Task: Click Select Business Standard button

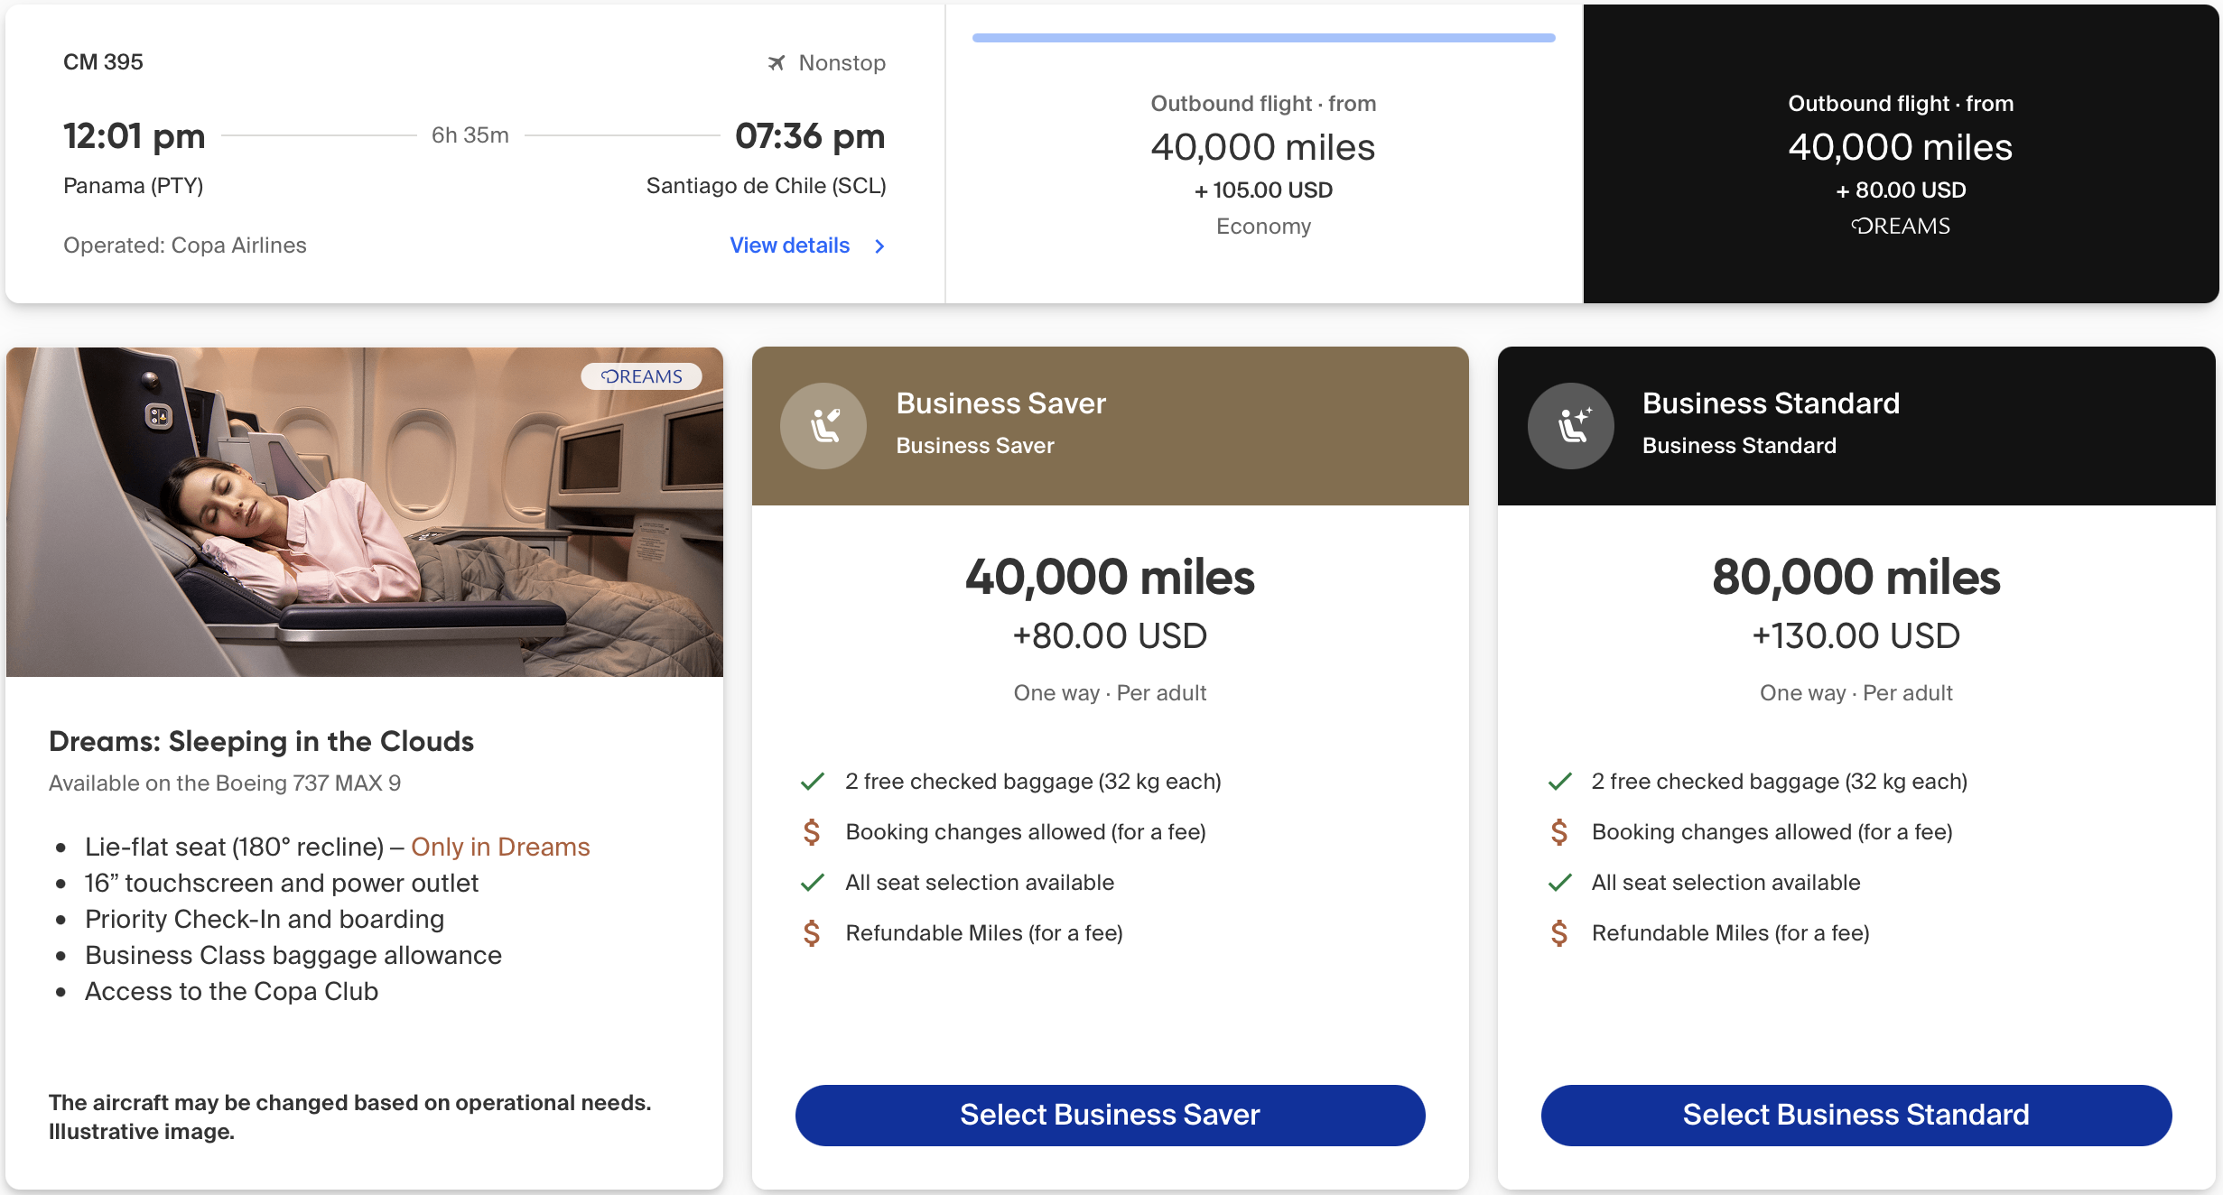Action: tap(1856, 1115)
